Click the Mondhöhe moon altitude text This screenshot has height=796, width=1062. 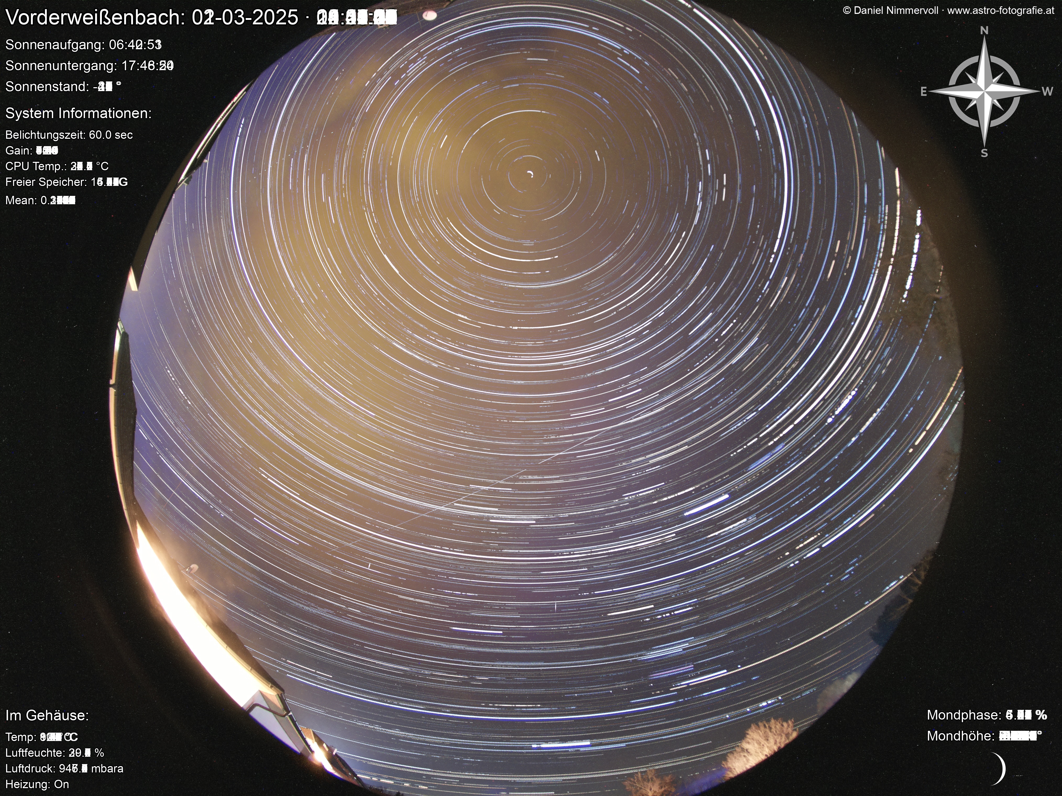(x=985, y=736)
